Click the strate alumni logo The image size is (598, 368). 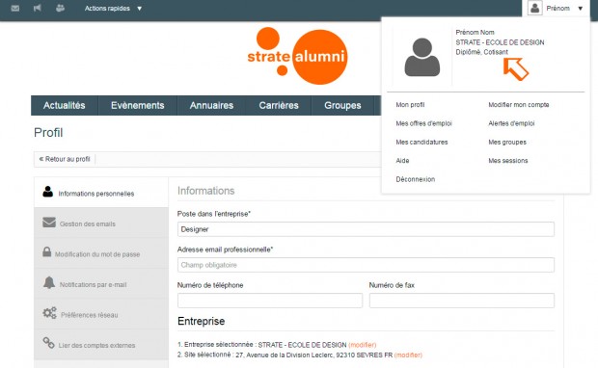point(297,56)
